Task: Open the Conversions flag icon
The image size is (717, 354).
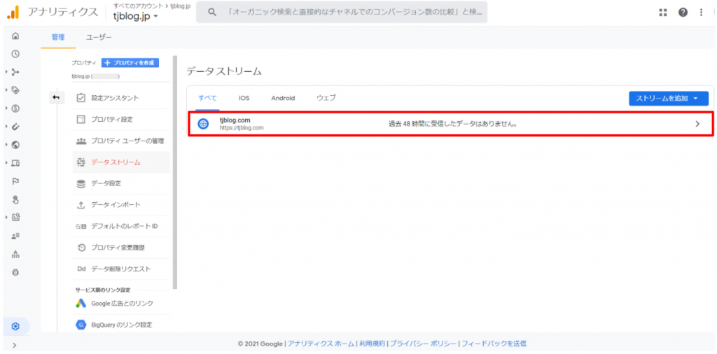Action: 15,181
